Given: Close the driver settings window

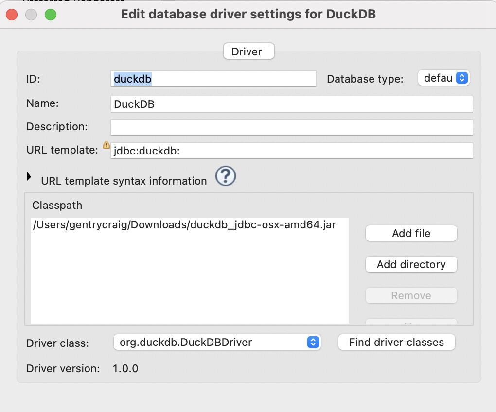Looking at the screenshot, I should tap(12, 15).
